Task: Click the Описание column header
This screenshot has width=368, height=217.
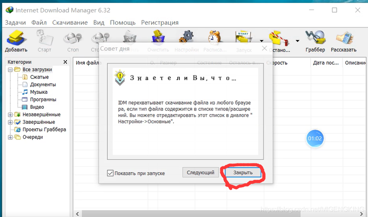Action: [355, 63]
